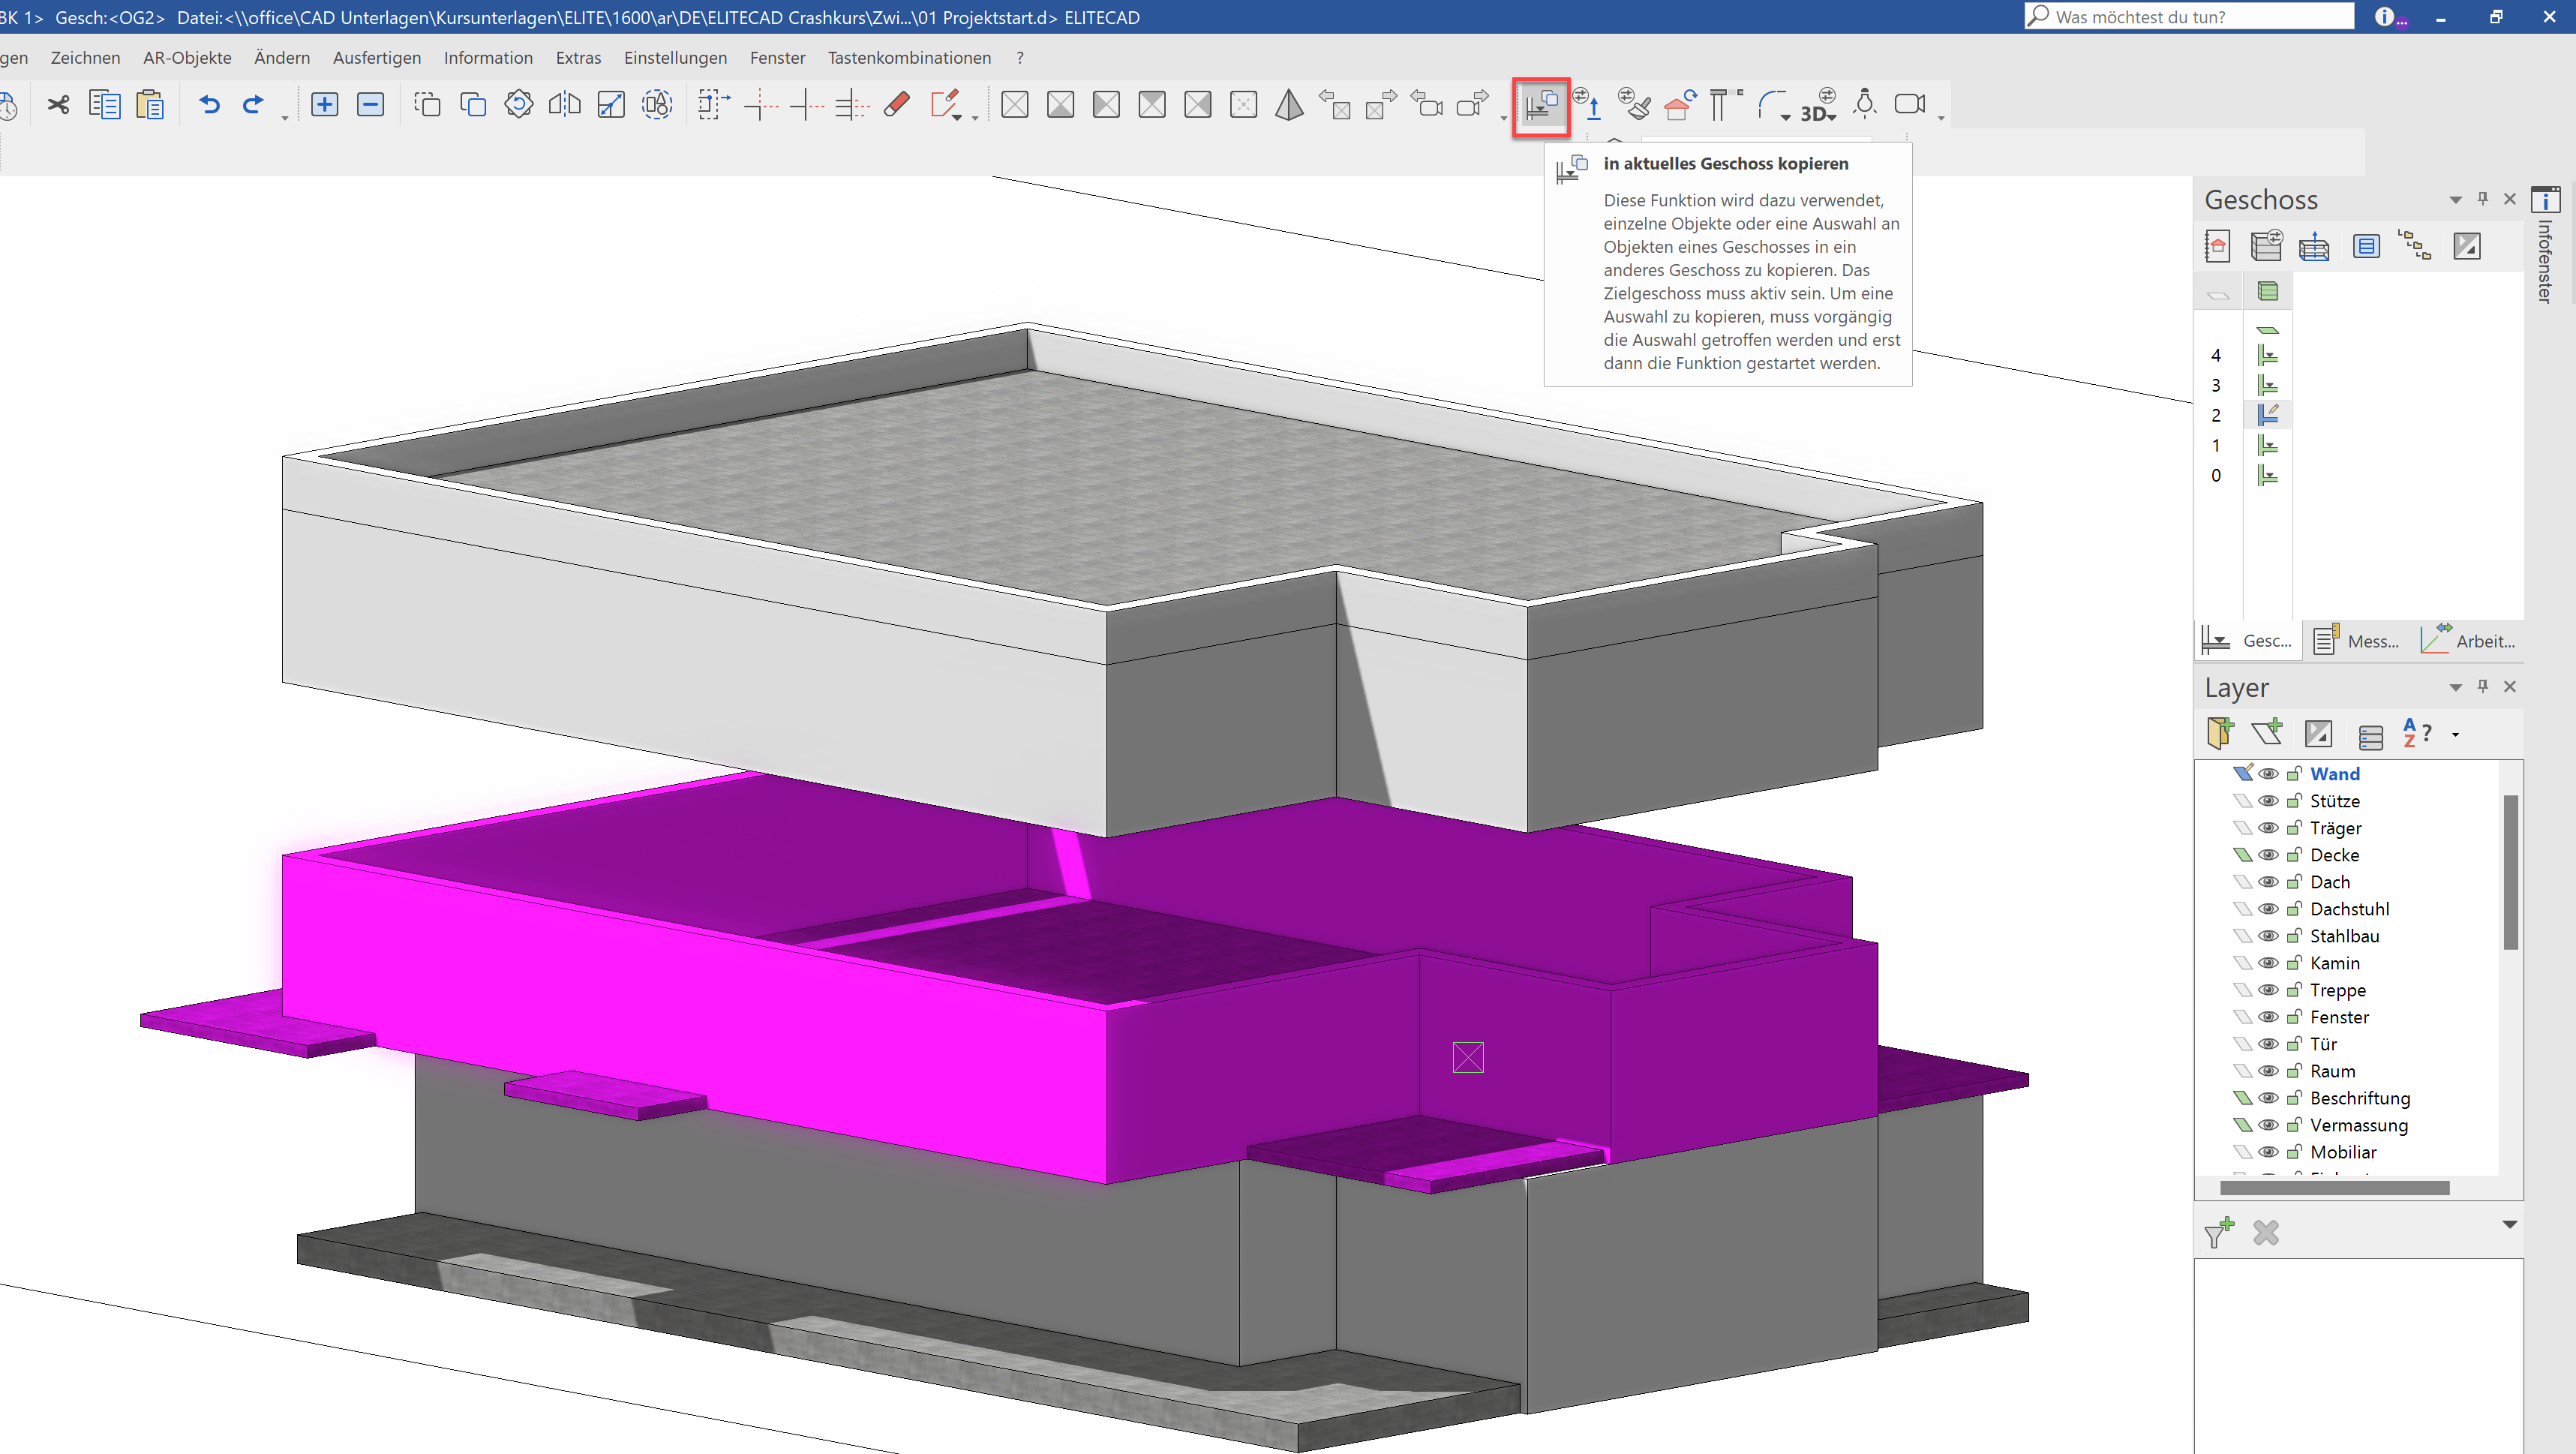Toggle visibility eye of Decke layer
Screen dimensions: 2576x1454
pos(2269,855)
